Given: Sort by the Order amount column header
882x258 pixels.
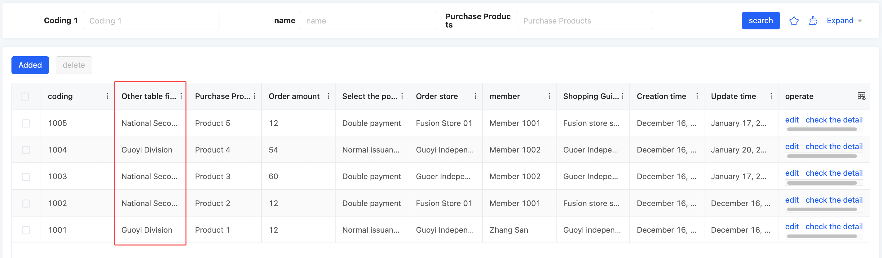Looking at the screenshot, I should (294, 97).
